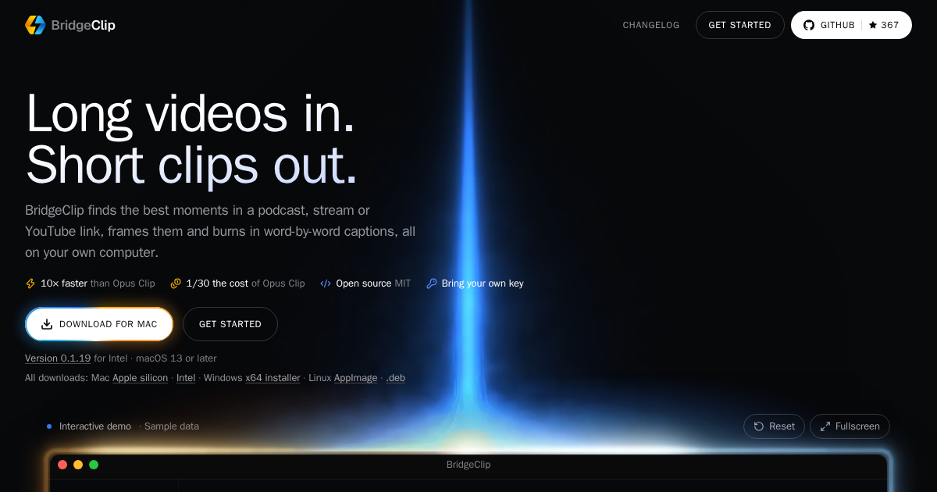Click the code brackets icon beside Open source
This screenshot has height=492, width=937.
[x=326, y=283]
